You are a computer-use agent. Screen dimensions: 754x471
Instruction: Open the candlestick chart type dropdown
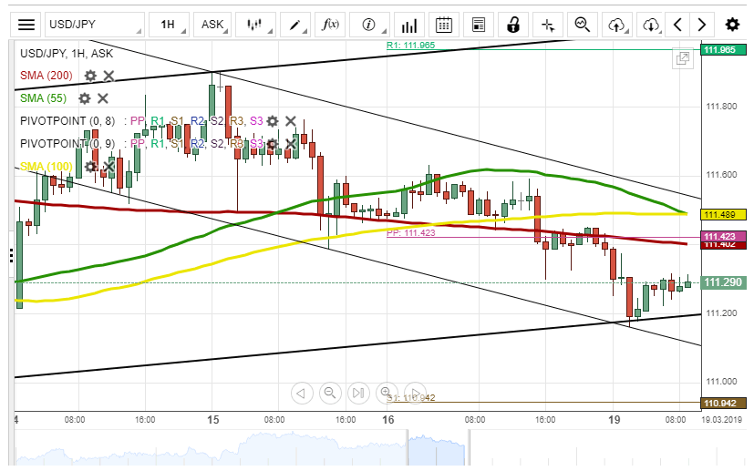pos(255,25)
